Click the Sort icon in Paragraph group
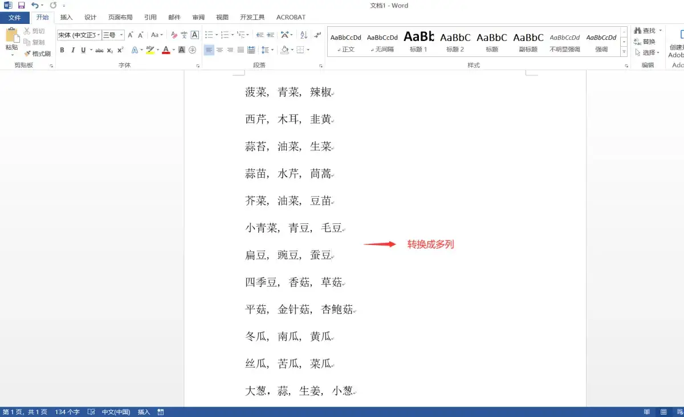The image size is (684, 417). pos(303,35)
